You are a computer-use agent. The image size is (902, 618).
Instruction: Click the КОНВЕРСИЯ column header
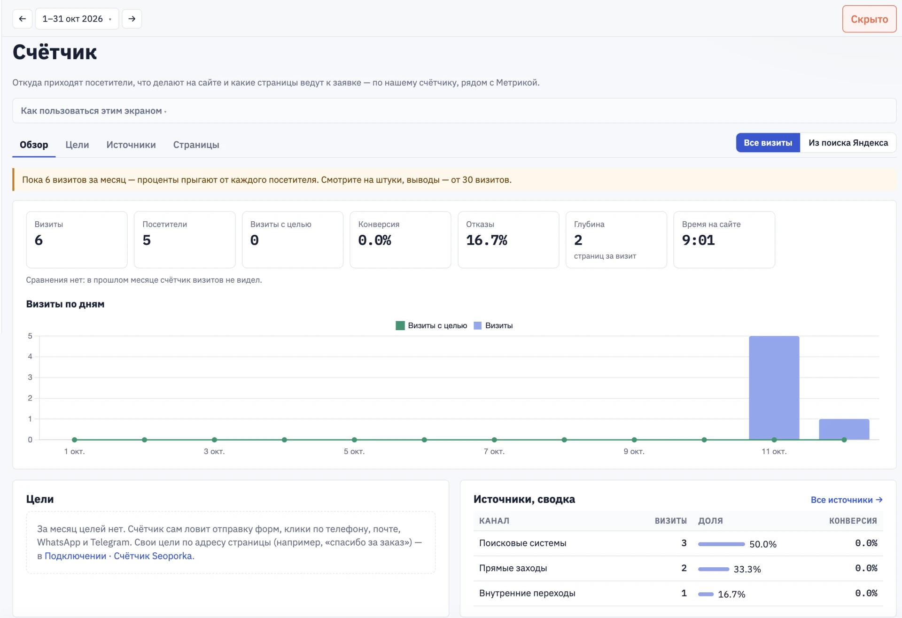853,521
